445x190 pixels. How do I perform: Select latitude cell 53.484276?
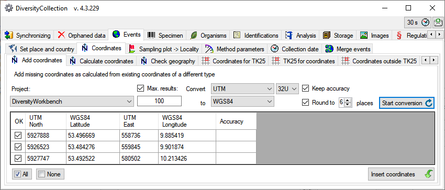pos(93,147)
